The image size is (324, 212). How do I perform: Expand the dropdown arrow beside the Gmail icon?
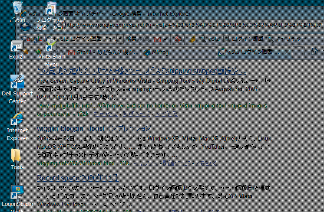[165, 39]
